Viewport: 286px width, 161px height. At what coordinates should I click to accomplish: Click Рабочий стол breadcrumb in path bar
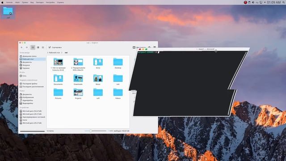click(55, 53)
